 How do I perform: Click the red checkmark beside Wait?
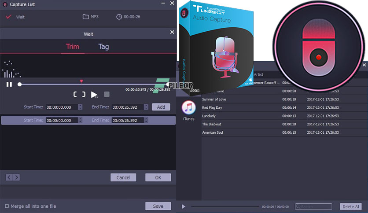[8, 17]
